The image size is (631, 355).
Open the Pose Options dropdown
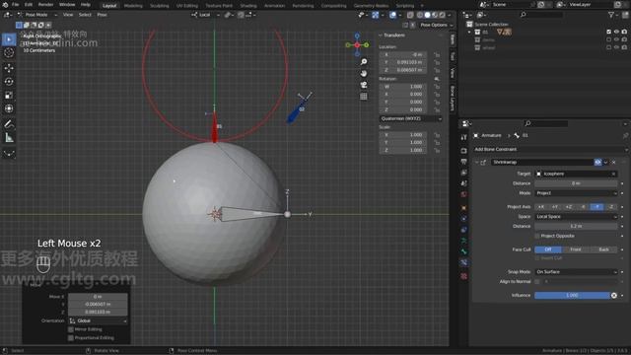point(436,25)
